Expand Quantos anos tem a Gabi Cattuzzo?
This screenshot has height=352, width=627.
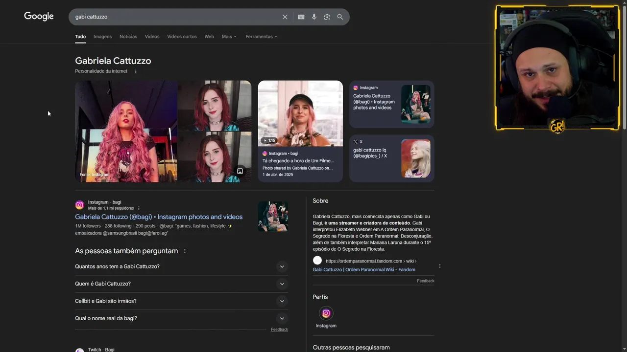click(181, 266)
